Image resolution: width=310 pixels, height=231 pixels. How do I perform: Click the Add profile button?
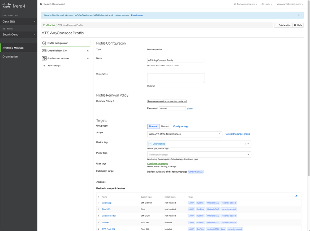[x=282, y=25]
